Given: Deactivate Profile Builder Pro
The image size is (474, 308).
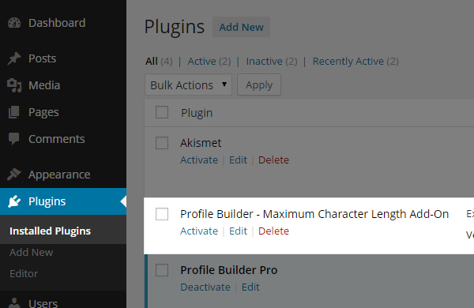Looking at the screenshot, I should 205,287.
